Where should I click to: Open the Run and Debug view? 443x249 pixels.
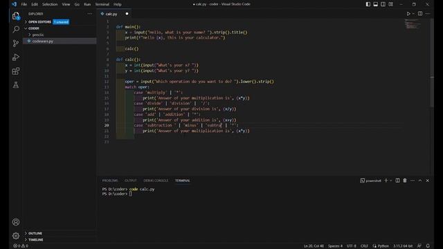coord(16,57)
